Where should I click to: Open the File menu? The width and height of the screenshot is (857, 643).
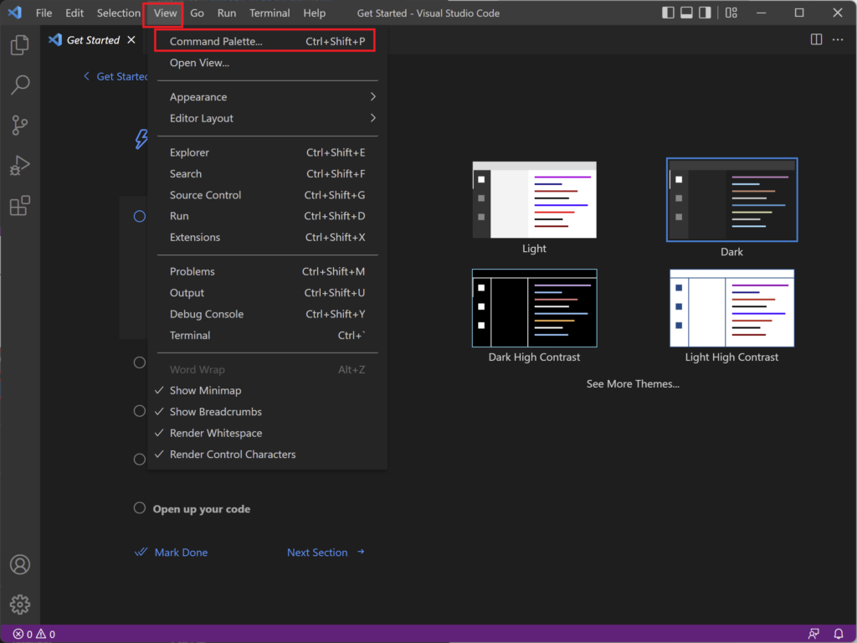click(44, 13)
